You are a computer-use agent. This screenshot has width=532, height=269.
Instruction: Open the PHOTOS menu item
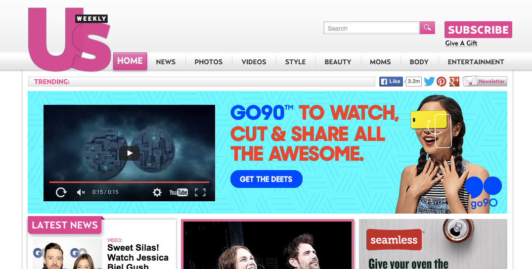point(208,62)
